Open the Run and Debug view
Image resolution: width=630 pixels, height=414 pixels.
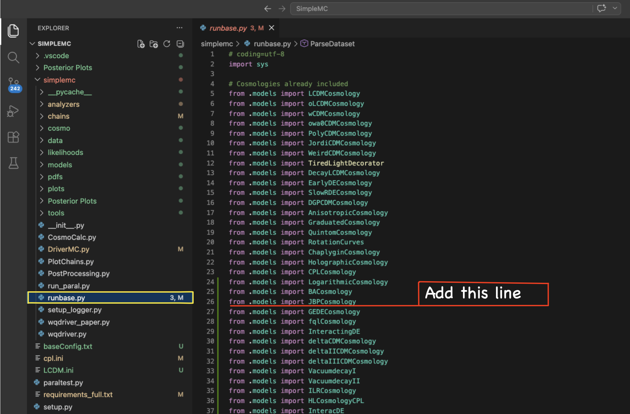tap(13, 111)
